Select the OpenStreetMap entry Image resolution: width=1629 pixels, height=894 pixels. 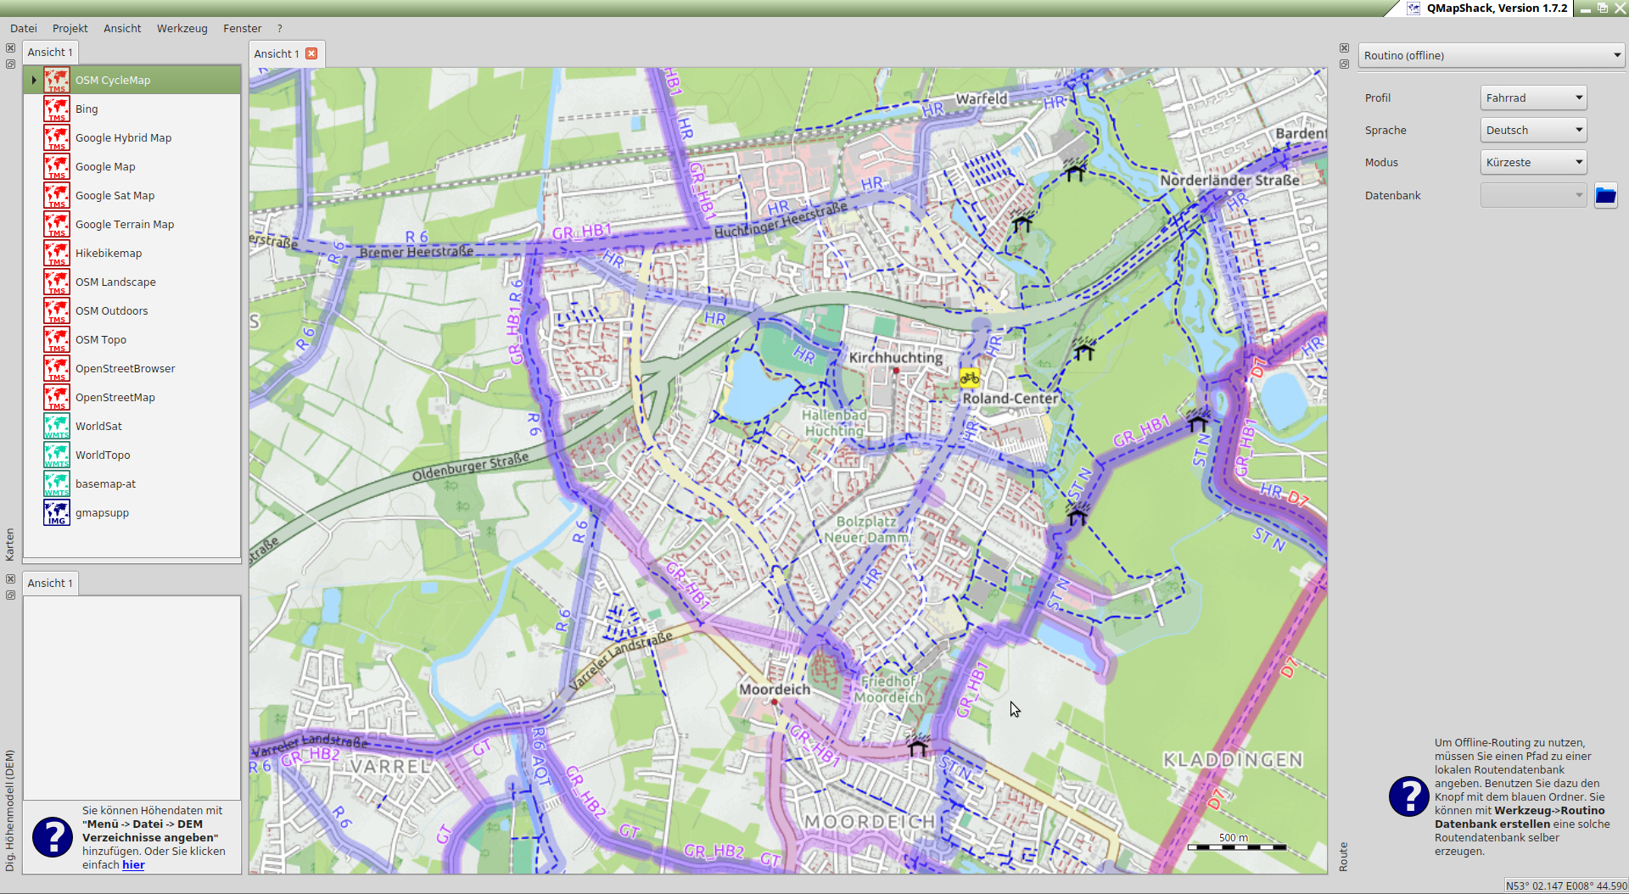(x=132, y=397)
